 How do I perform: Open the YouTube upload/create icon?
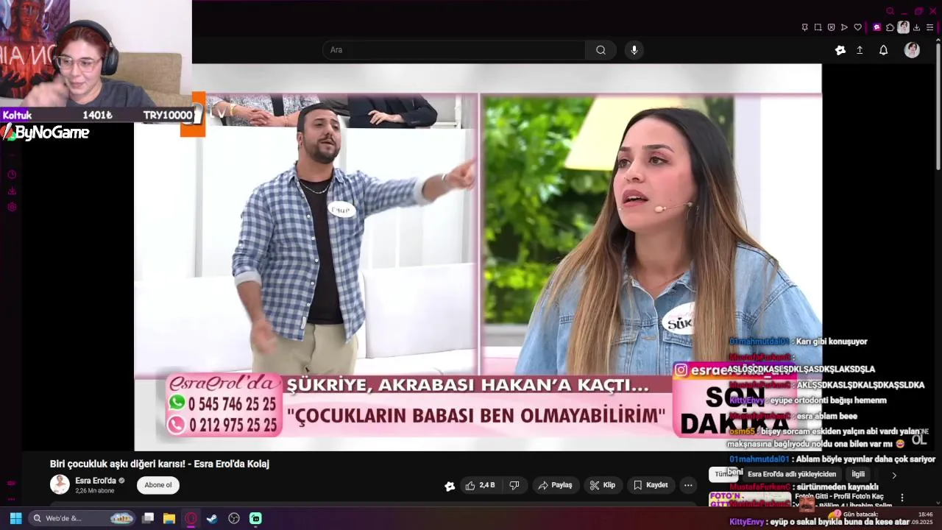click(860, 50)
